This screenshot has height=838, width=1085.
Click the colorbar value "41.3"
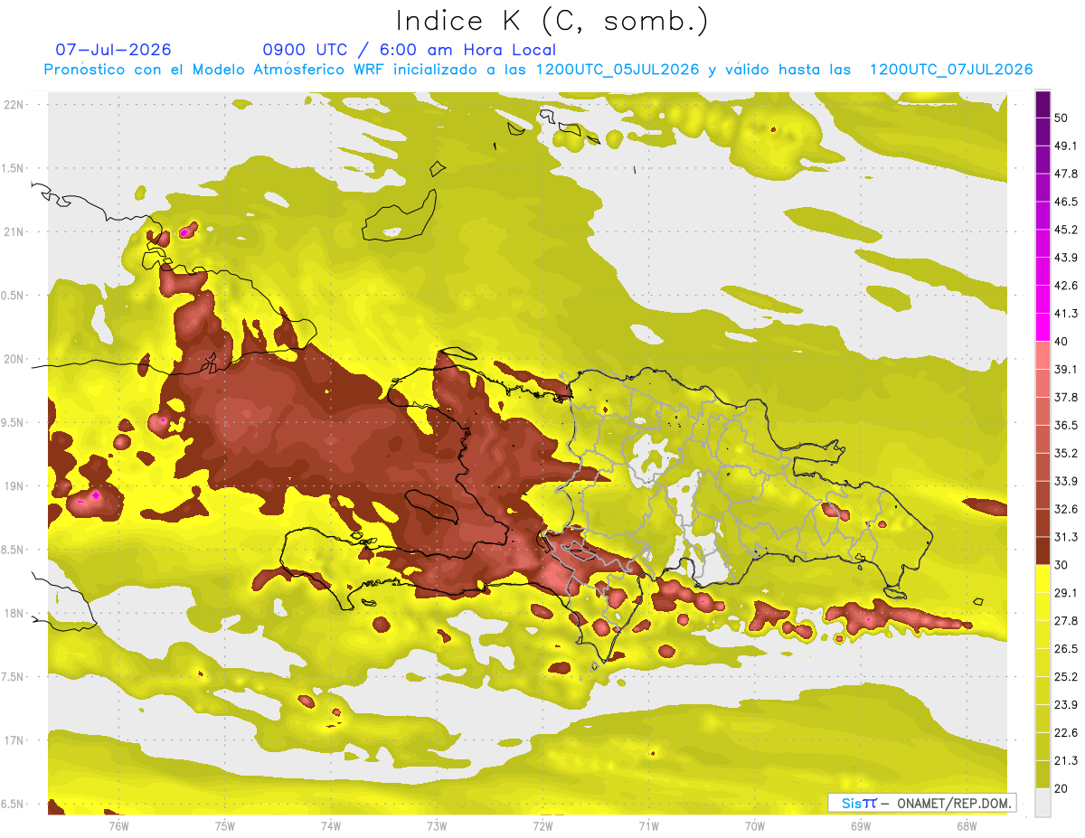pos(1066,314)
